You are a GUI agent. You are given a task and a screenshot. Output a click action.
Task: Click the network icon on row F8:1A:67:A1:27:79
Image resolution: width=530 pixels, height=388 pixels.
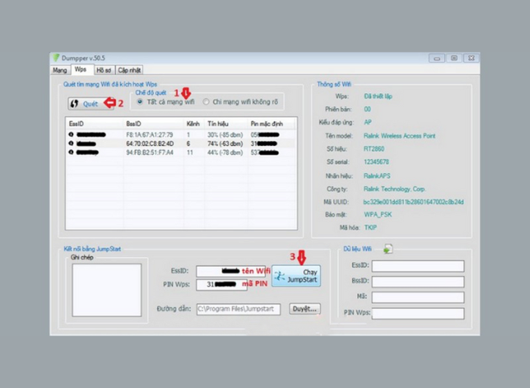point(71,134)
